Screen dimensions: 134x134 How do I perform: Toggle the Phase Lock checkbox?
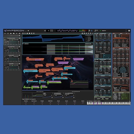pyautogui.click(x=86, y=39)
